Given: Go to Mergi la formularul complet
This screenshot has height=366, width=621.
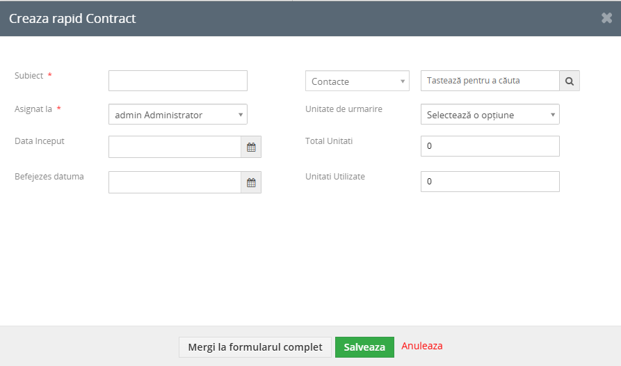Looking at the screenshot, I should point(255,347).
